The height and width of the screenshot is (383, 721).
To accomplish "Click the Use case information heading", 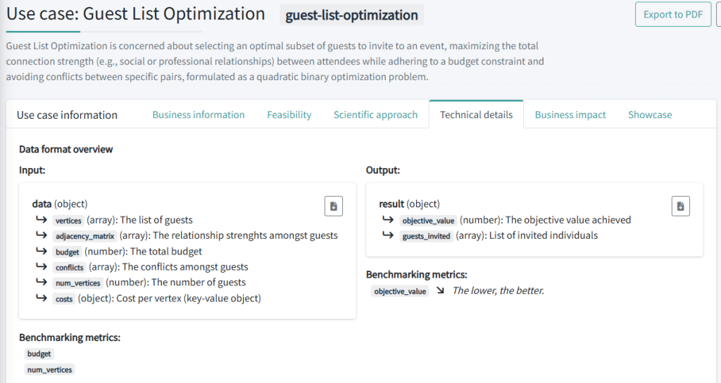I will 67,115.
